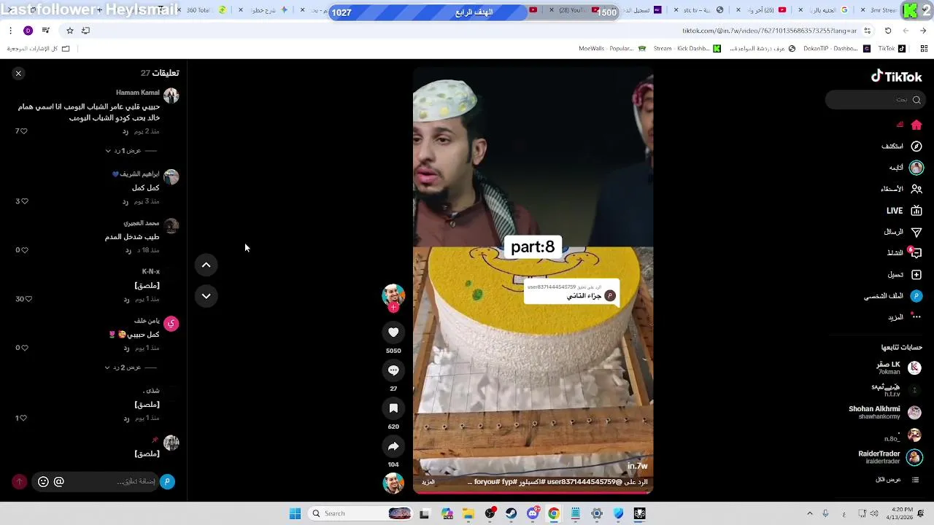Screen dimensions: 934x525
Task: Open the Upload plus-square icon
Action: click(916, 275)
